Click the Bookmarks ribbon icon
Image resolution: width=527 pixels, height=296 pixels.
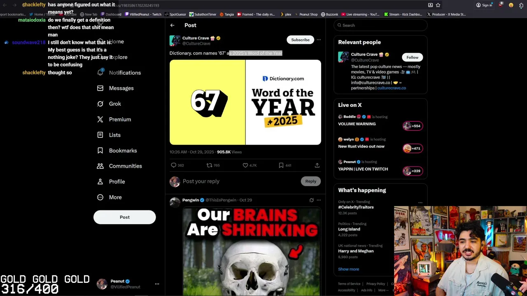tap(100, 151)
